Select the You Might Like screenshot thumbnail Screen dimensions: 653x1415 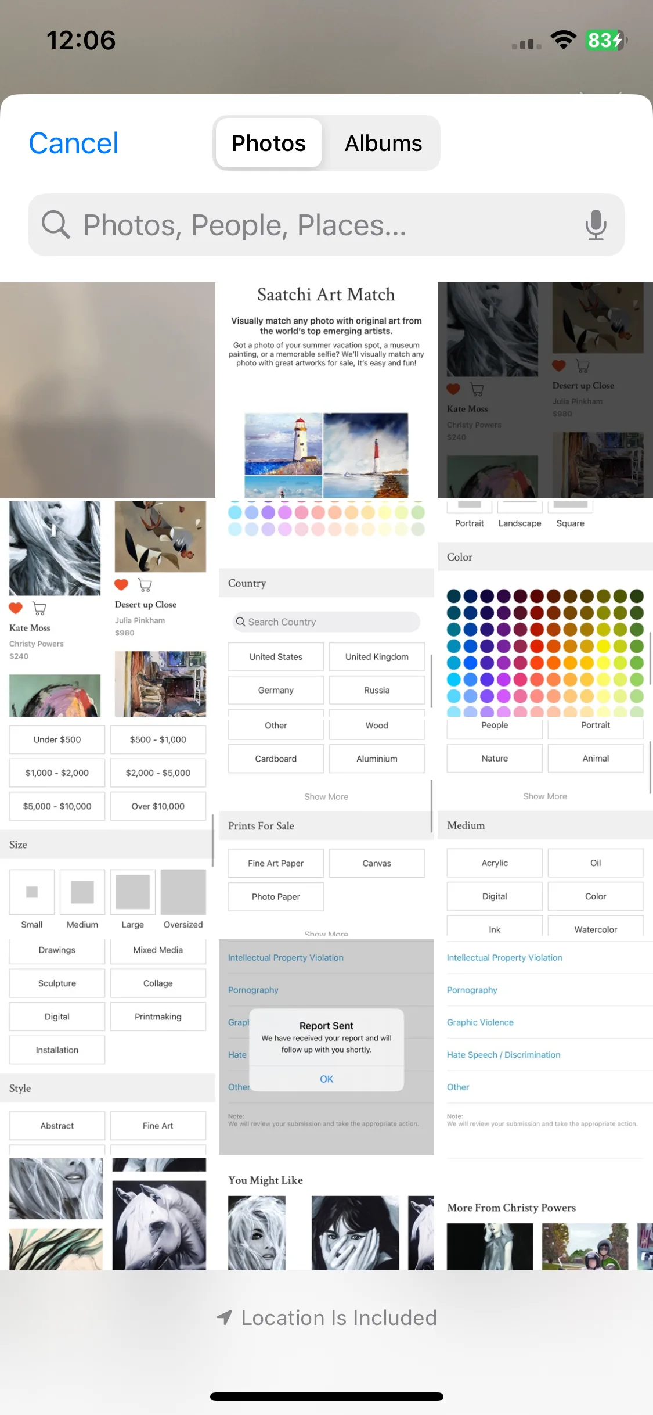pos(326,1214)
